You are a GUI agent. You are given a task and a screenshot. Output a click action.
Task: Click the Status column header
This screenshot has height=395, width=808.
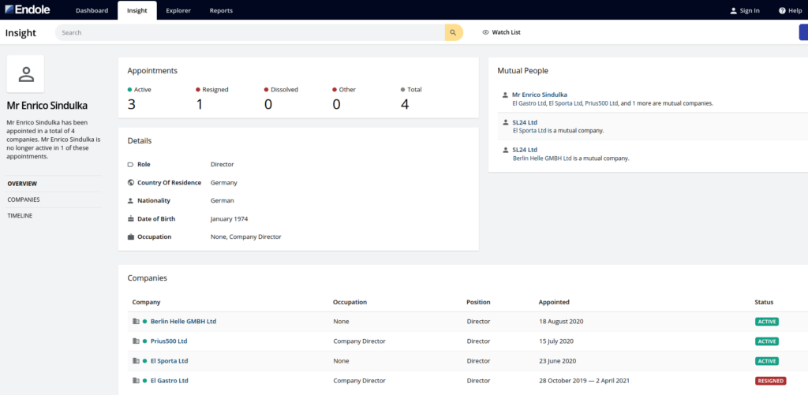(764, 302)
